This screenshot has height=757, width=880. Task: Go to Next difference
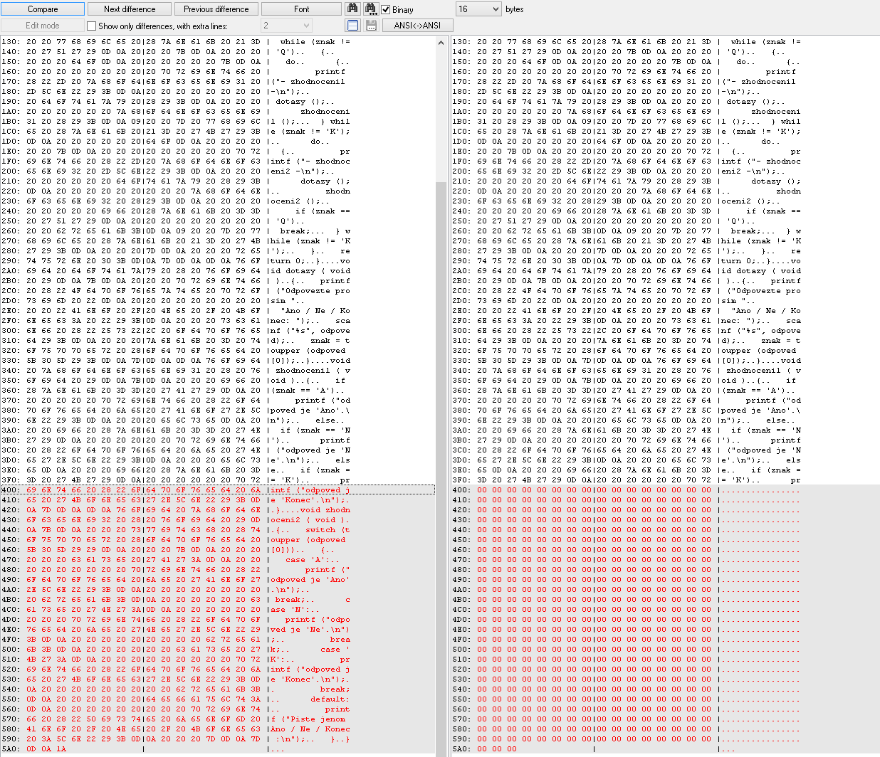pyautogui.click(x=130, y=9)
